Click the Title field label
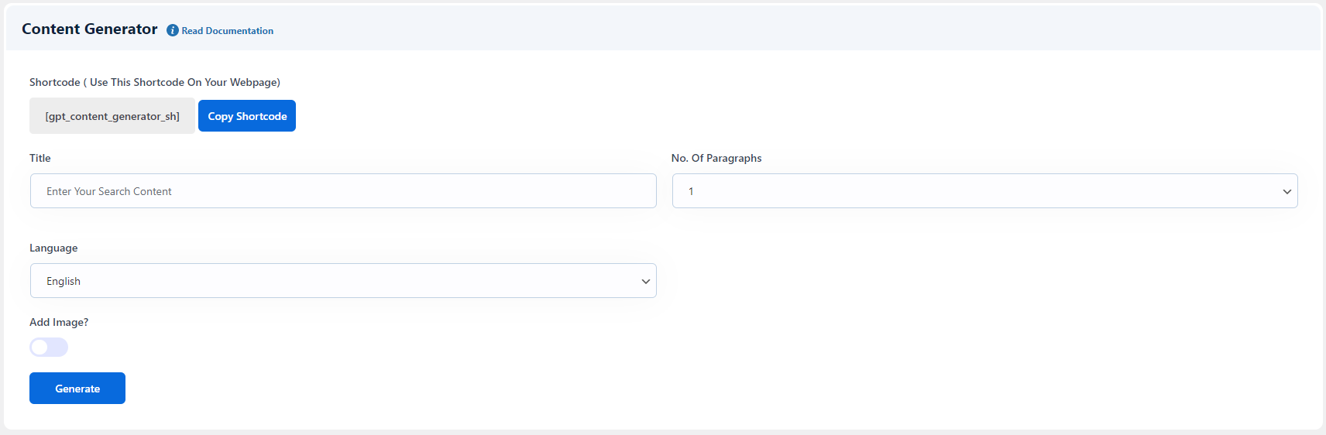The width and height of the screenshot is (1326, 435). [x=40, y=158]
